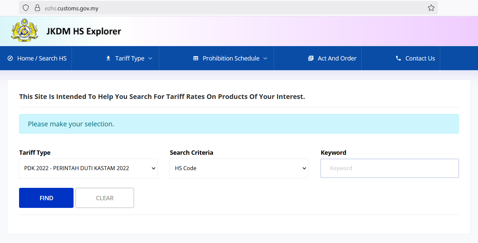Go to the Act And Order page
Image resolution: width=478 pixels, height=243 pixels.
pos(337,58)
